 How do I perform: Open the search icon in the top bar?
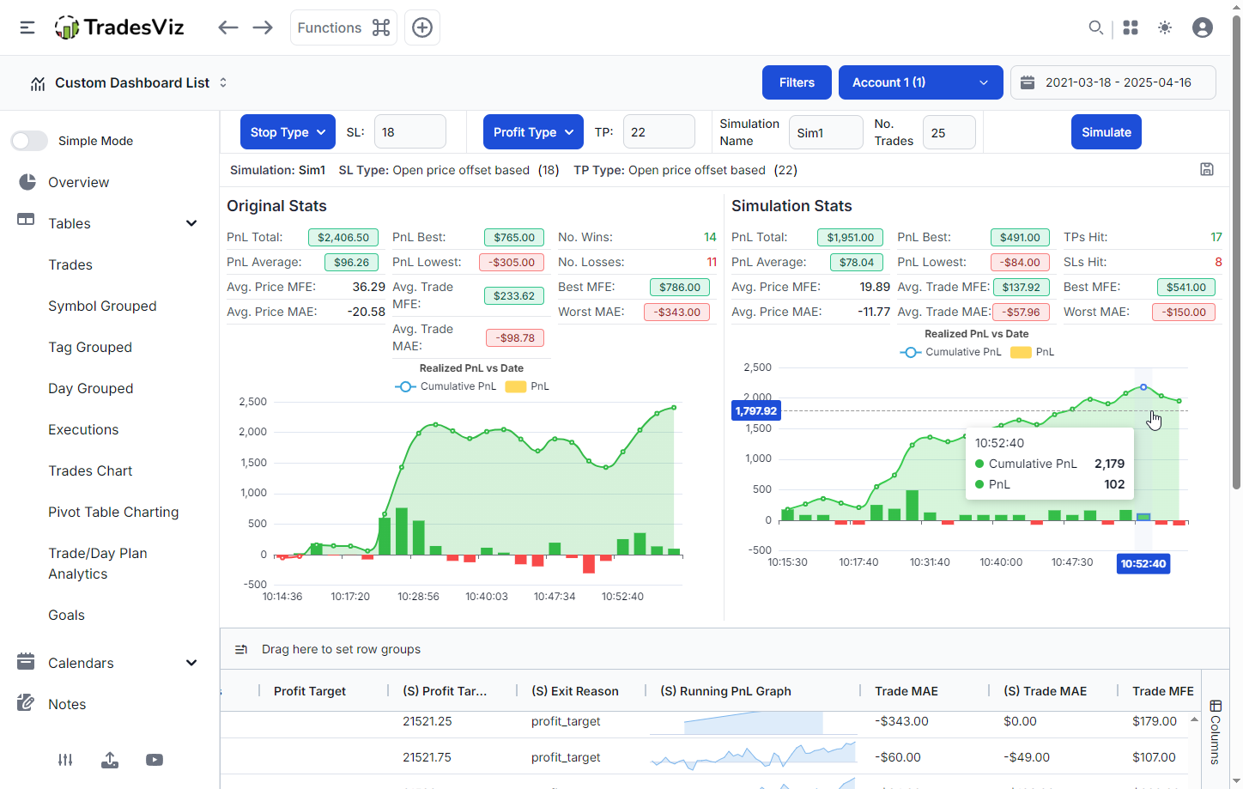point(1096,27)
